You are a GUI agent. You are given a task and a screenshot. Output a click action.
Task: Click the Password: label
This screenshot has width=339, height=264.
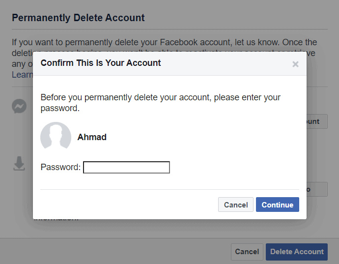[60, 167]
